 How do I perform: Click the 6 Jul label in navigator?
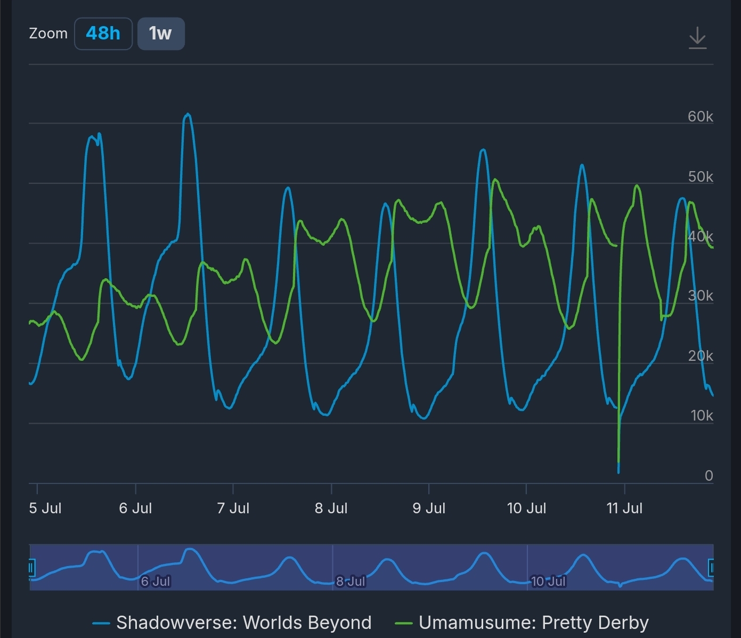156,581
